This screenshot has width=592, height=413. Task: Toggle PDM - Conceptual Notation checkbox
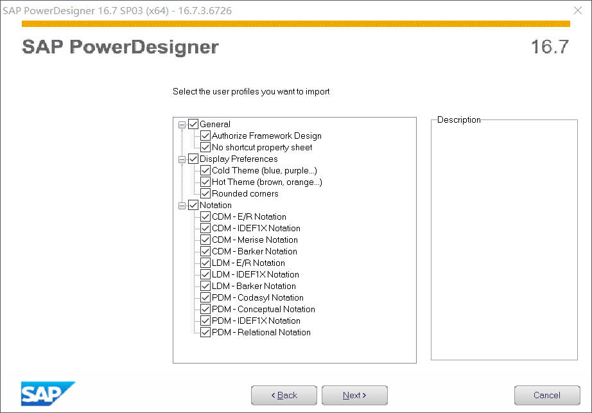(x=205, y=309)
